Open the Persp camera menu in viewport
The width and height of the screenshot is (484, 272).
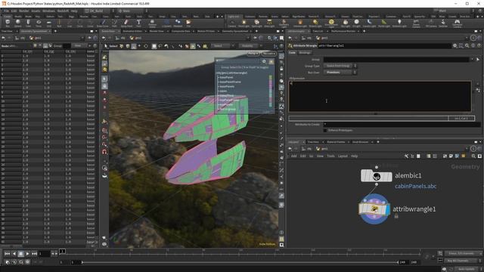[x=253, y=54]
